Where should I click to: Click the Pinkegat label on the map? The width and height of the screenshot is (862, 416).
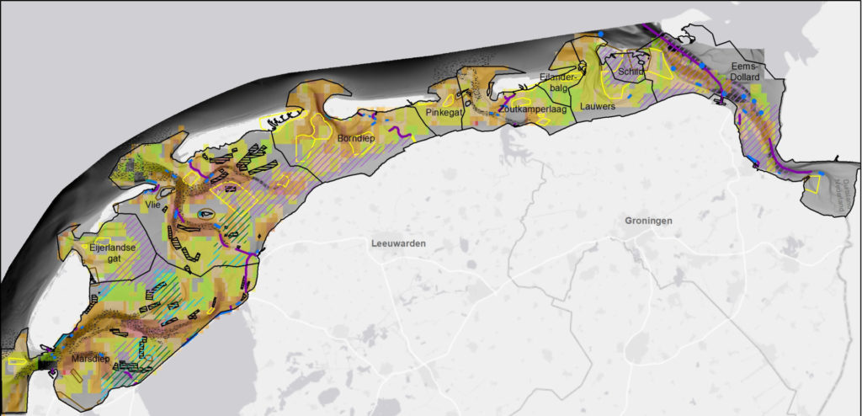tap(442, 112)
